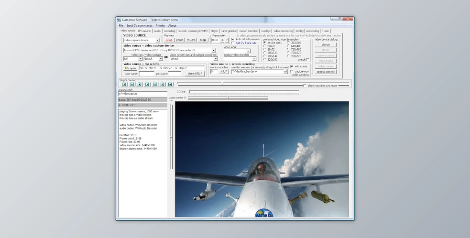Select the 180x120 video size
This screenshot has width=470, height=238.
click(x=265, y=53)
